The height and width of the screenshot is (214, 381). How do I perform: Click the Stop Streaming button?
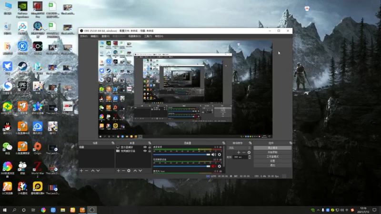pyautogui.click(x=272, y=148)
